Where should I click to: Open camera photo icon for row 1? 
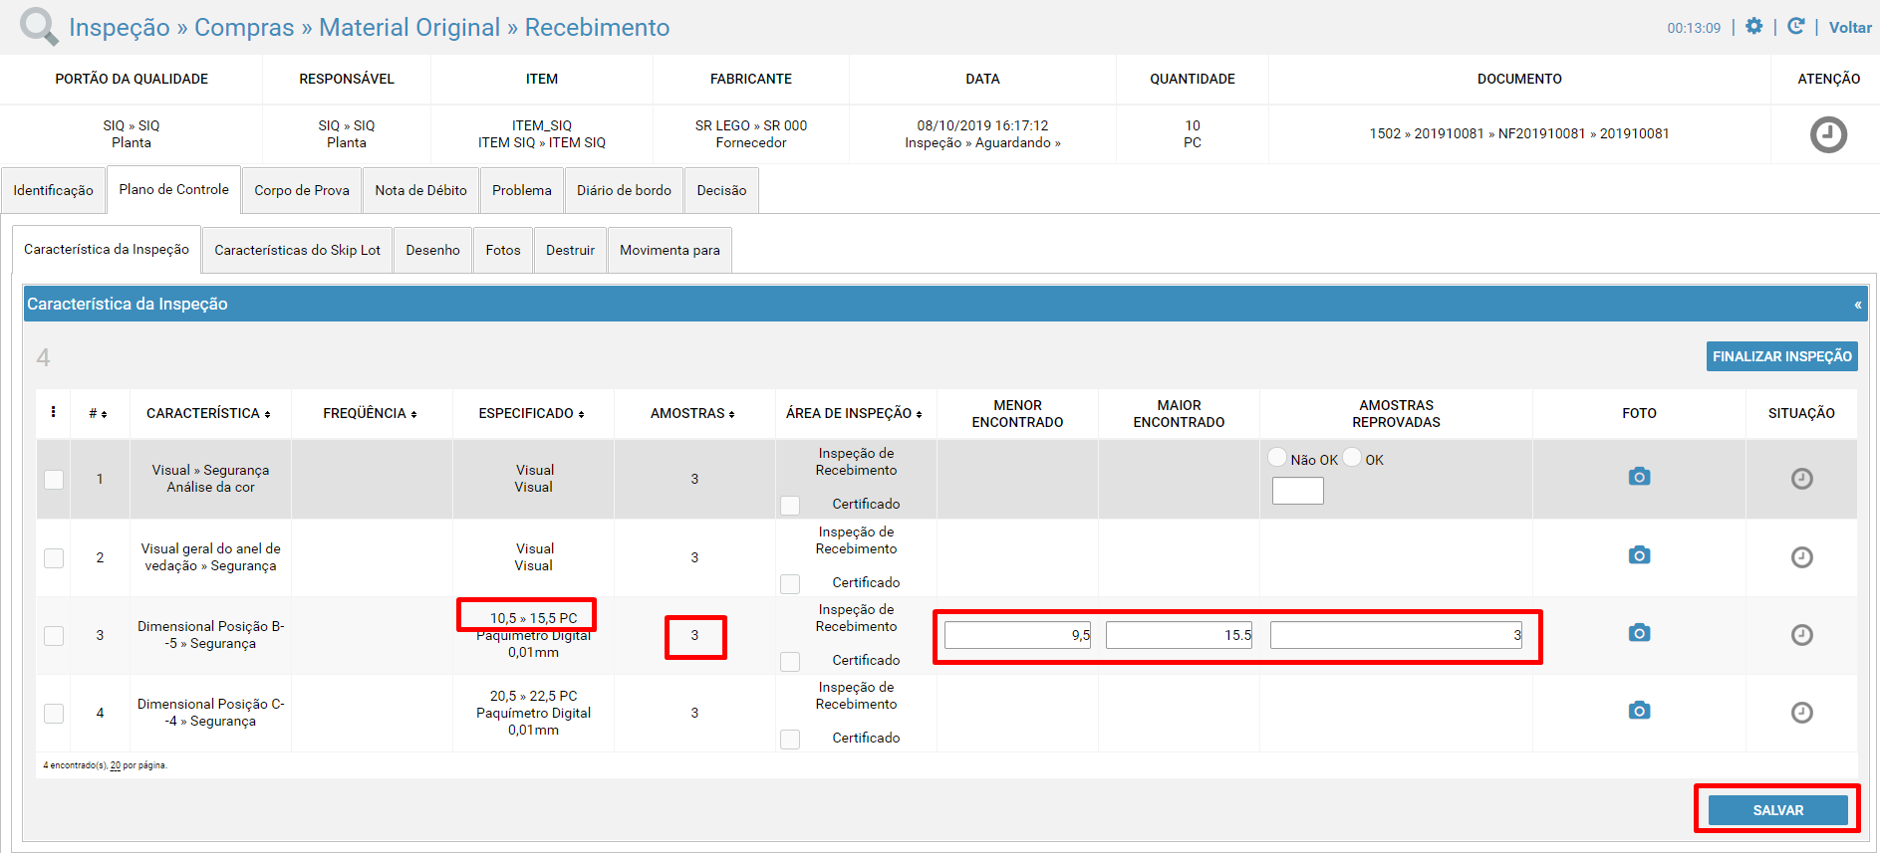tap(1639, 477)
